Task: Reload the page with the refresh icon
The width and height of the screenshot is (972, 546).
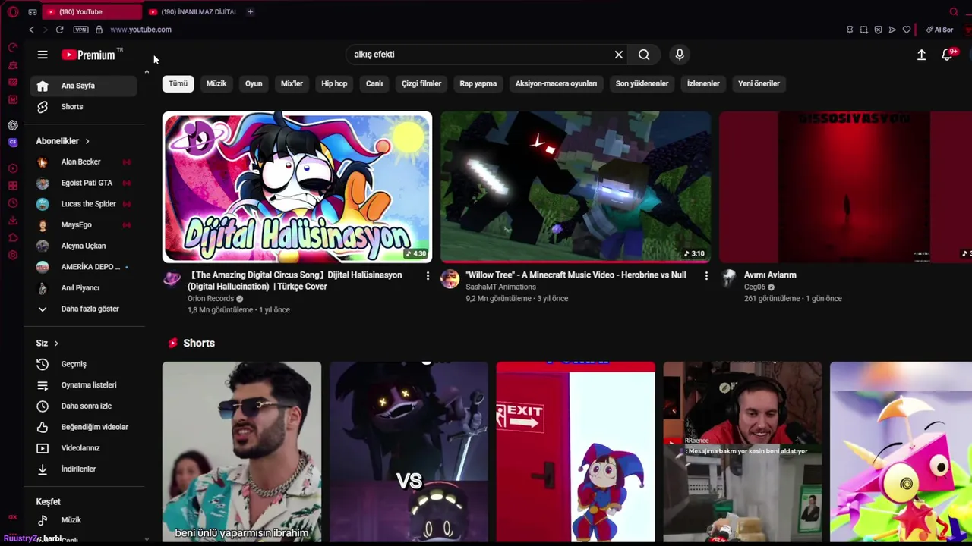Action: (59, 30)
